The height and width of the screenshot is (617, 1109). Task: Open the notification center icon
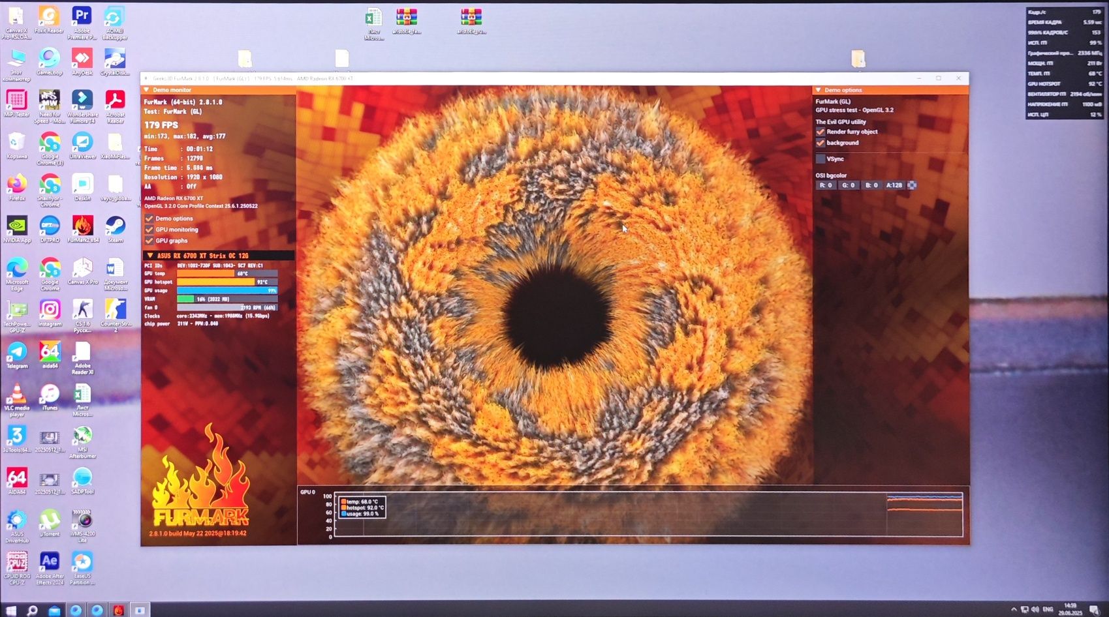(x=1095, y=610)
